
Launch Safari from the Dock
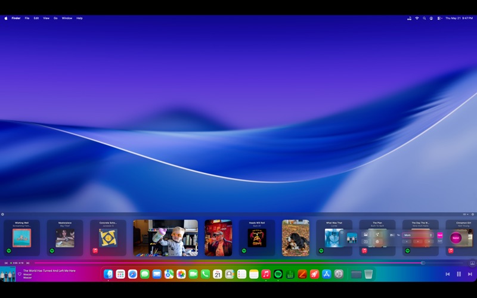point(132,274)
